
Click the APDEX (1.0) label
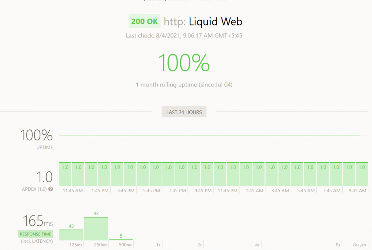(34, 189)
